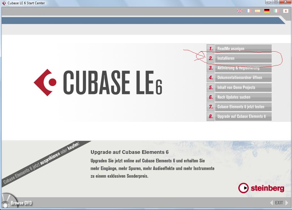The width and height of the screenshot is (292, 210).
Task: Click the Cubase title bar icon
Action: tap(4, 3)
